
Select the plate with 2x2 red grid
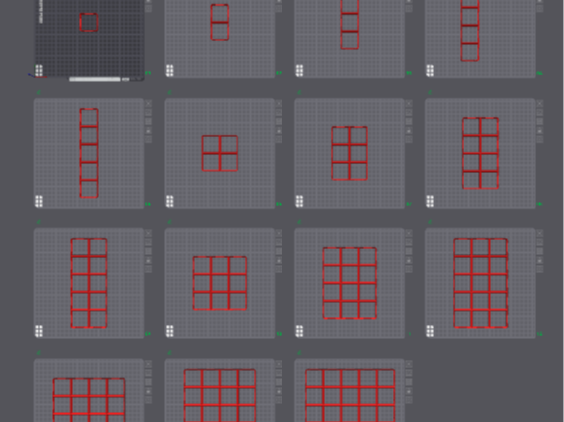click(x=220, y=153)
